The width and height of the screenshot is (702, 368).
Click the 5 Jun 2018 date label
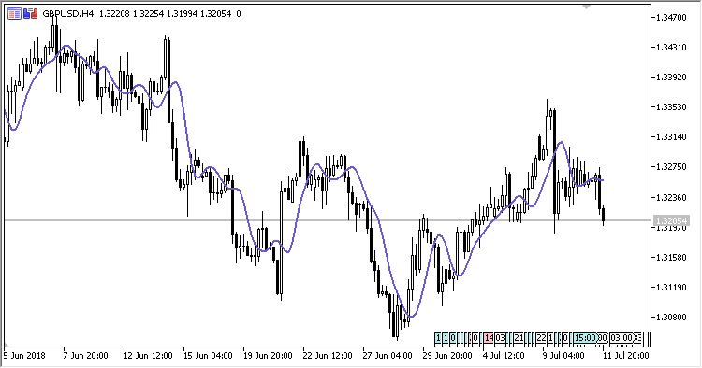tap(25, 356)
